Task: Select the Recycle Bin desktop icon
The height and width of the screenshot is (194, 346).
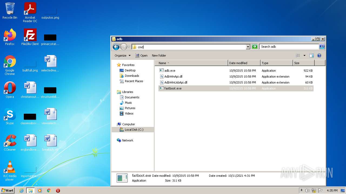Action: click(x=10, y=11)
